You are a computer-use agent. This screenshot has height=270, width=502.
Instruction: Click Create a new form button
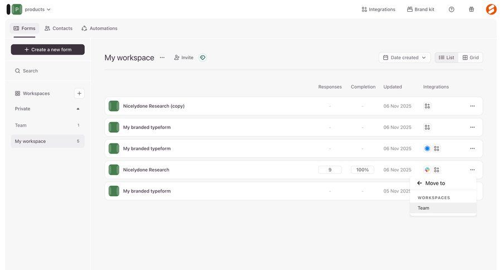(48, 50)
